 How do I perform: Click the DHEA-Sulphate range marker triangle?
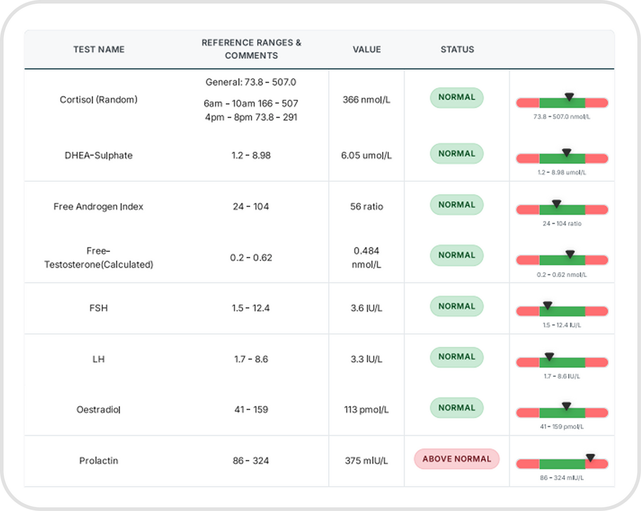pos(567,153)
